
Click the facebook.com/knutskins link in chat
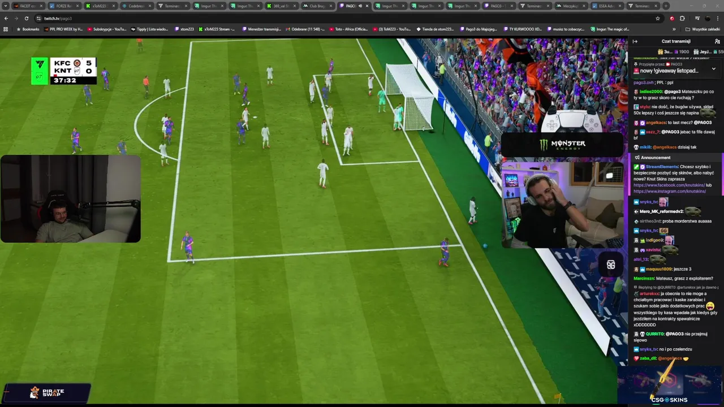click(x=669, y=185)
